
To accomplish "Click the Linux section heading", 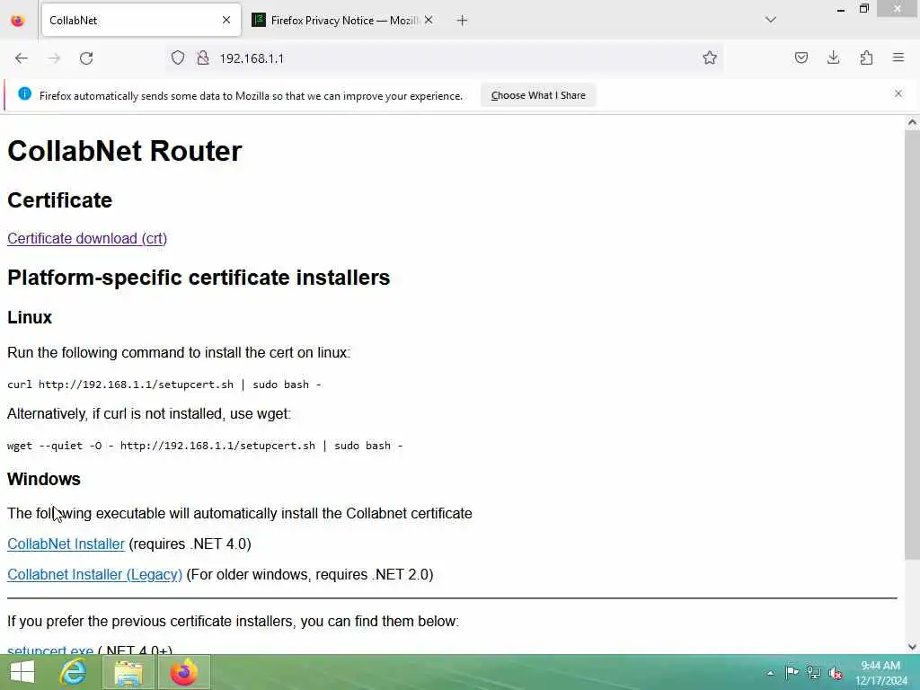I will (30, 317).
